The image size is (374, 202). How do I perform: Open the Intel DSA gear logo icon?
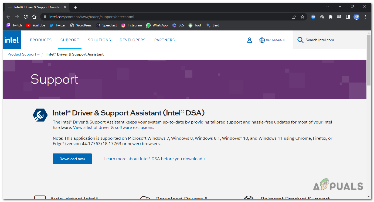[40, 115]
